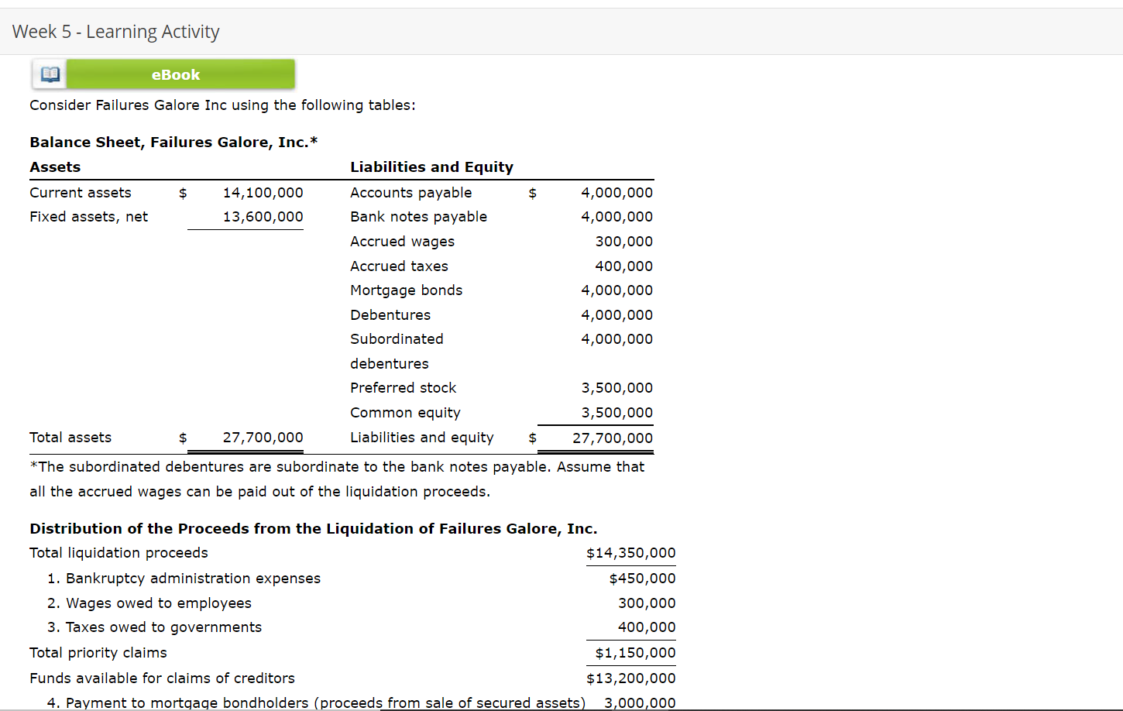Open the green eBook button
1123x711 pixels.
pos(180,74)
